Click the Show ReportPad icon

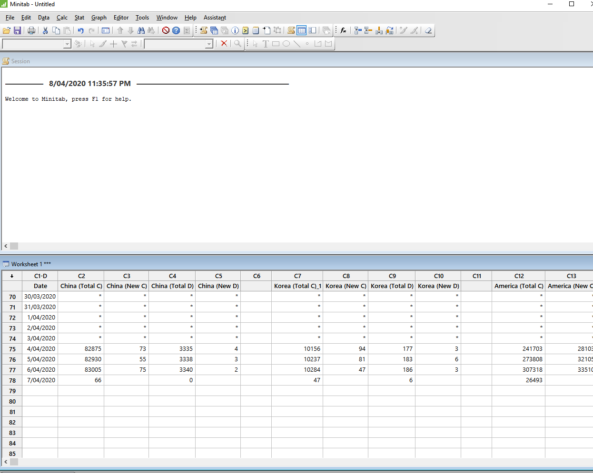click(x=256, y=30)
